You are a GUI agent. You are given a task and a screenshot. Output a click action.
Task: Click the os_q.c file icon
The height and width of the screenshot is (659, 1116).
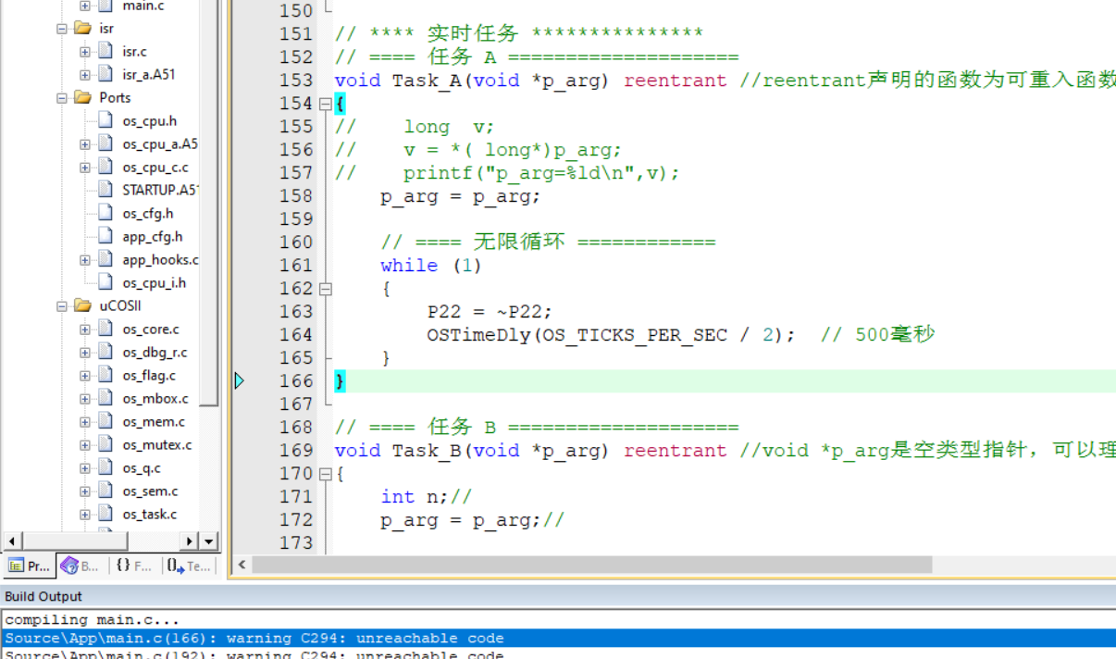click(x=105, y=468)
